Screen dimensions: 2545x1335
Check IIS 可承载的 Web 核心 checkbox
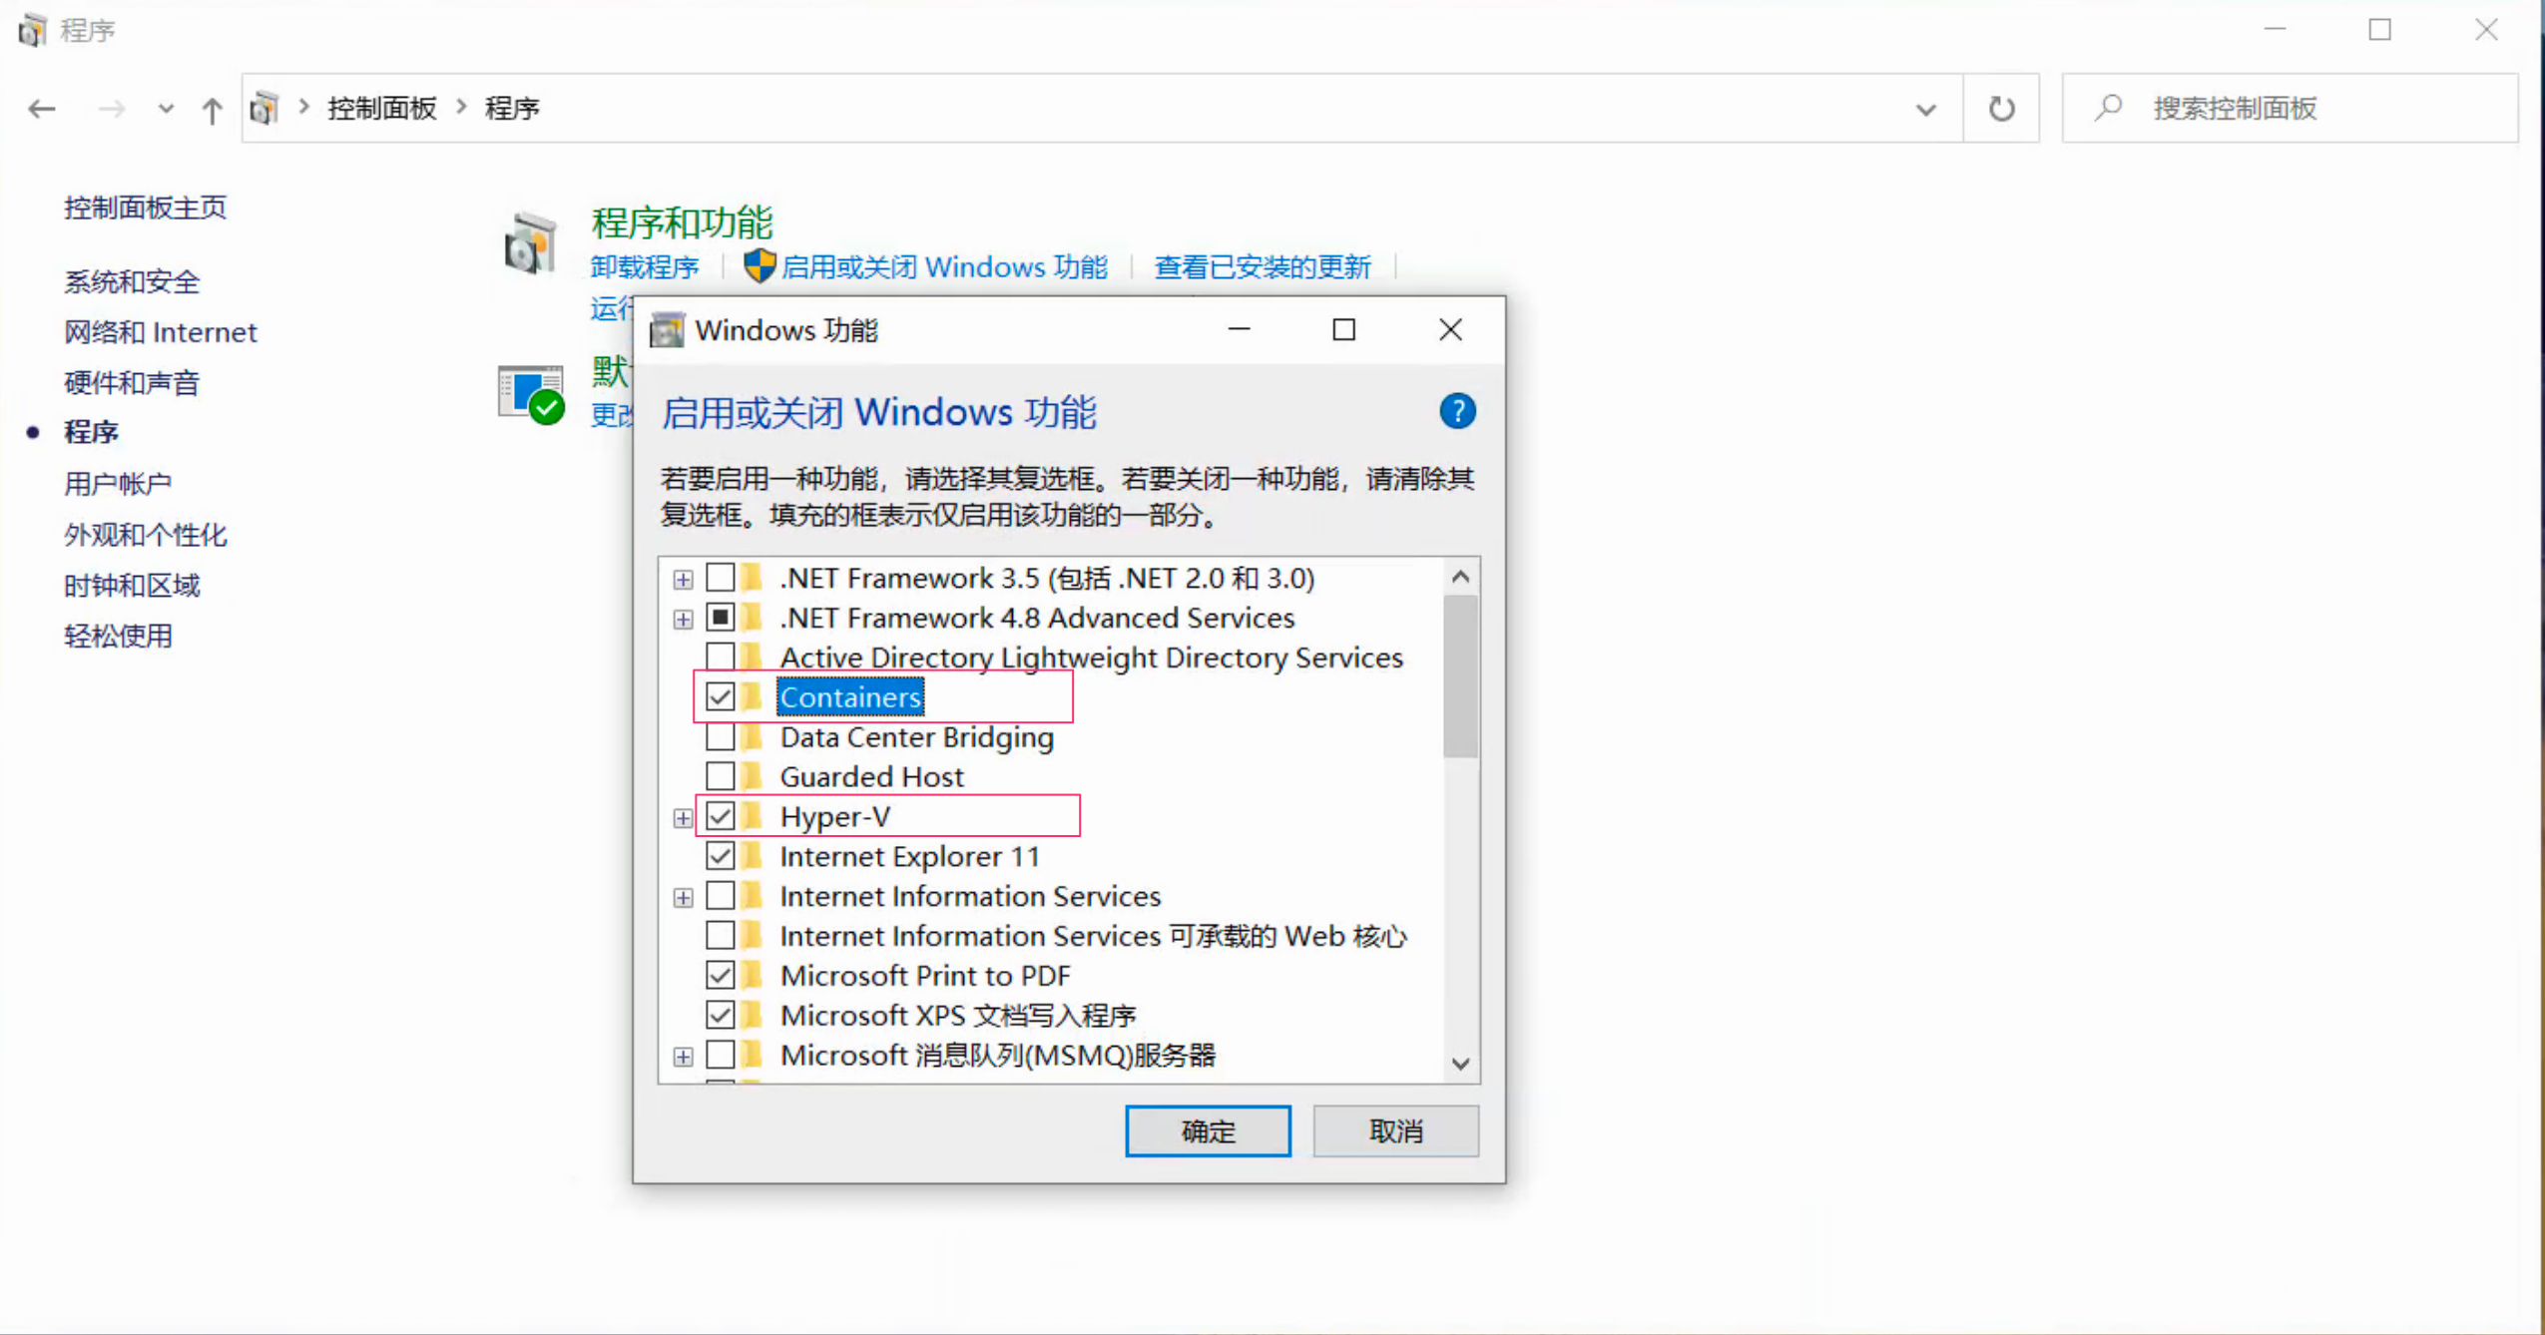coord(721,936)
